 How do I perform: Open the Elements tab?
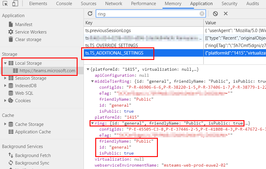click(x=38, y=4)
